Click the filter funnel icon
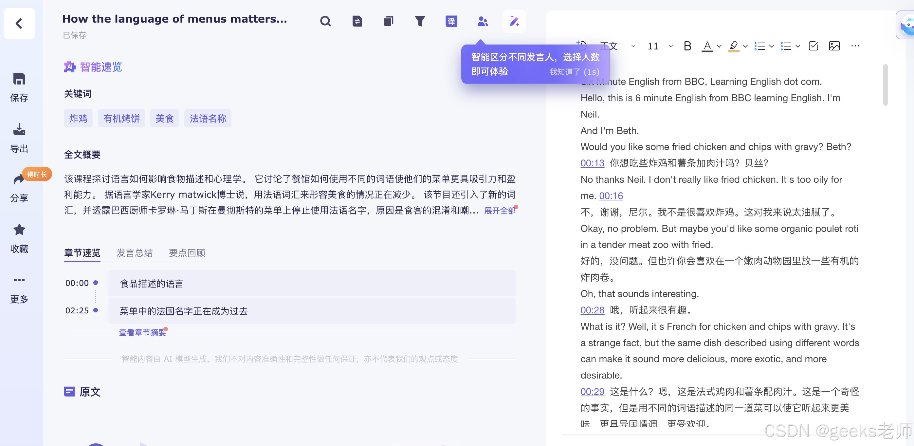Screen dimensions: 914x446 tap(420, 21)
